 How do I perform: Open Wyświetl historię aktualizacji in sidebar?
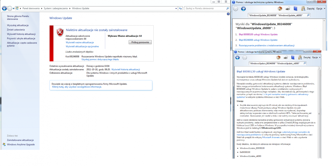(21, 34)
